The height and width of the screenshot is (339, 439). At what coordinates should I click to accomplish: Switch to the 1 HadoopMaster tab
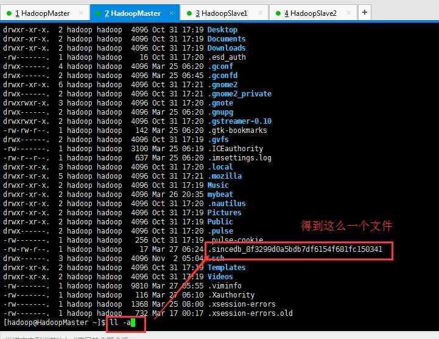point(44,13)
